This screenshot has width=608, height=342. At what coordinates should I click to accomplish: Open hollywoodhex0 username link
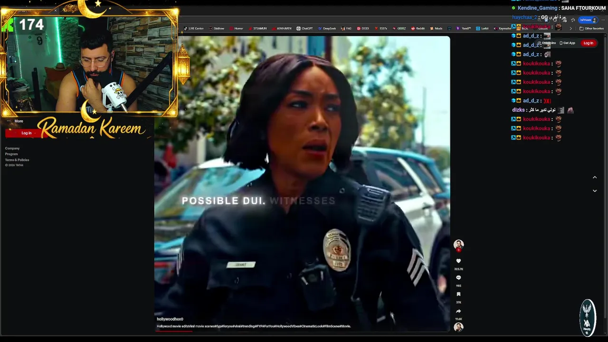point(170,319)
